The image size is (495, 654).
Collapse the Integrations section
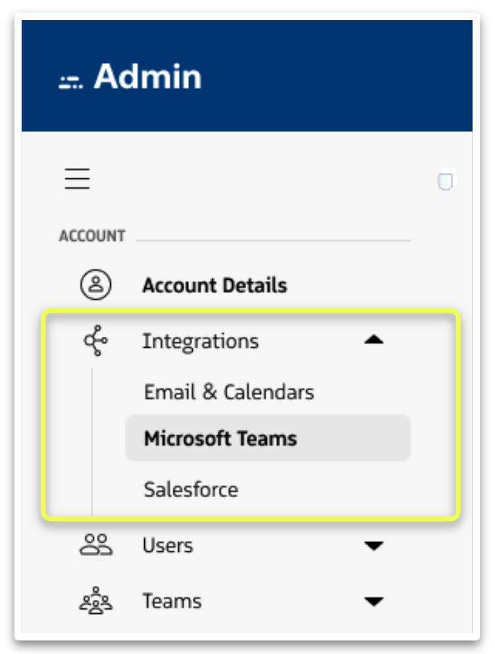tap(374, 340)
